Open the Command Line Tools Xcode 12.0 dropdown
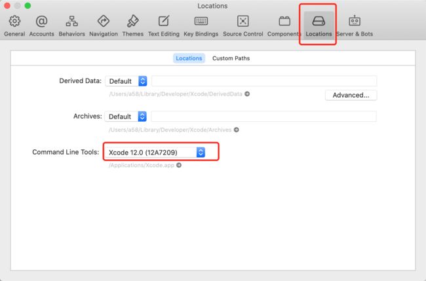The image size is (426, 281). click(x=155, y=153)
